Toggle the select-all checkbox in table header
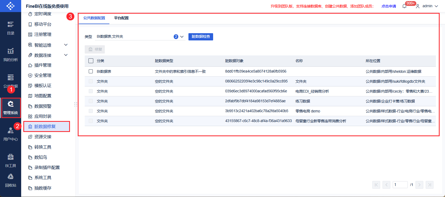Screen dimensions: 445x197 (91, 61)
